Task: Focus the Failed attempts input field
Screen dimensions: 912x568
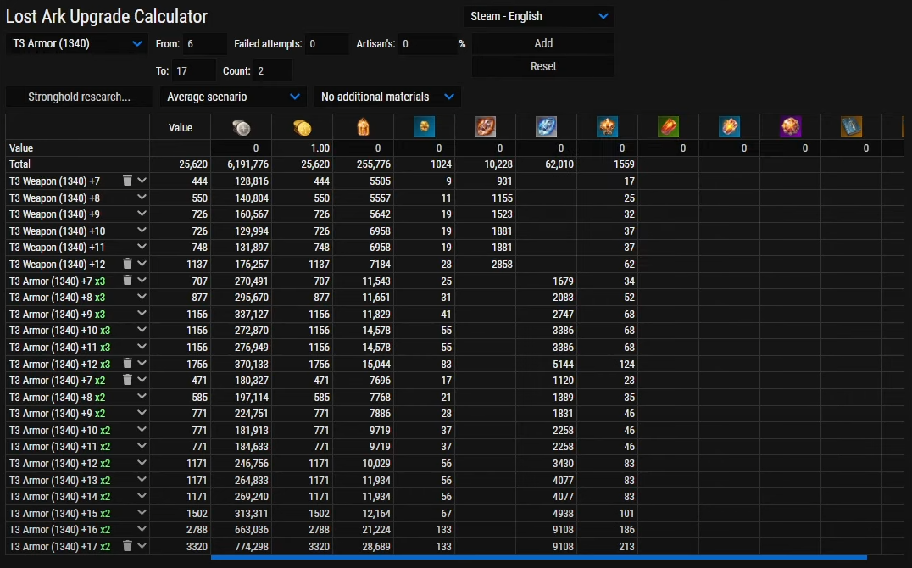Action: [327, 43]
